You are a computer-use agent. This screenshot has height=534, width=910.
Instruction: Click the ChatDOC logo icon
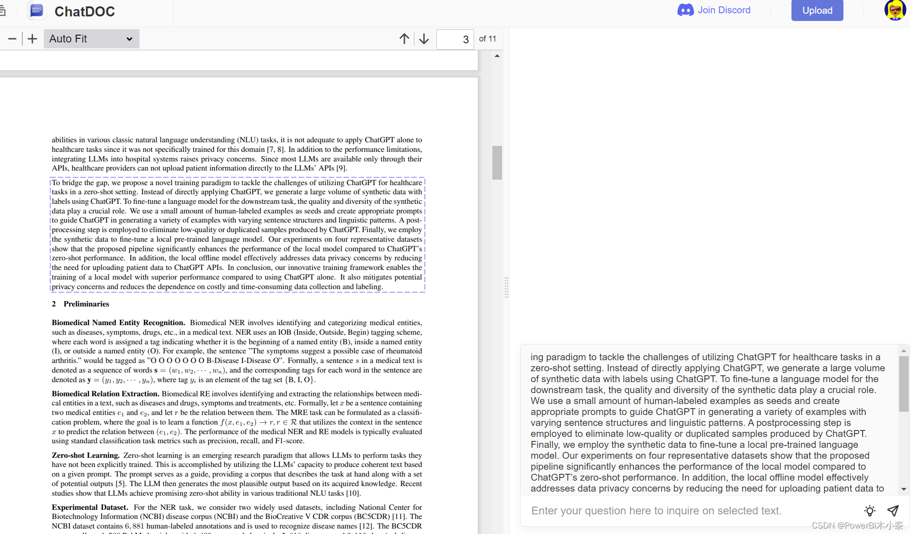(x=36, y=10)
